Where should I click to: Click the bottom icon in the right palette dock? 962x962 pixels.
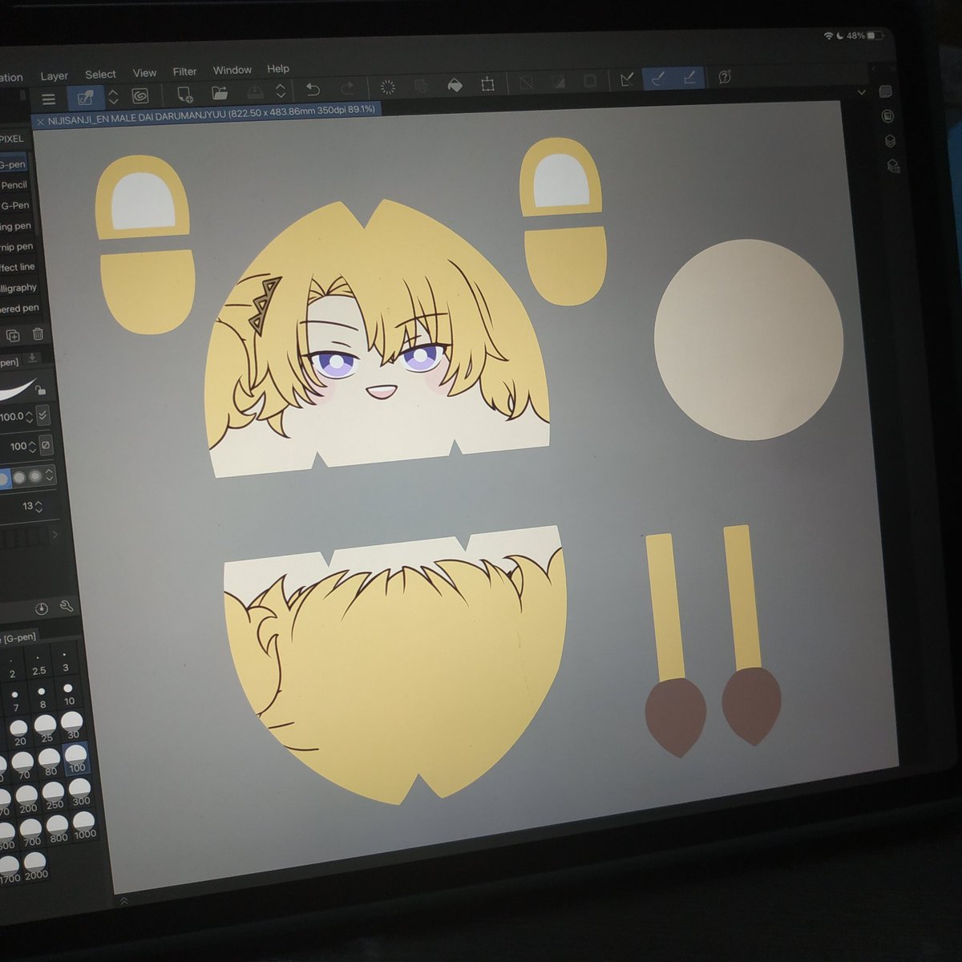pos(894,167)
